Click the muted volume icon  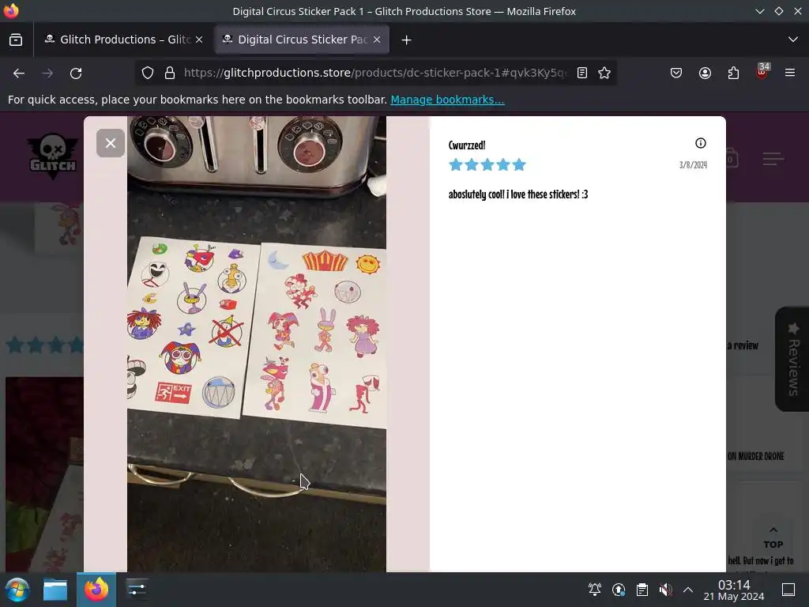pos(665,590)
